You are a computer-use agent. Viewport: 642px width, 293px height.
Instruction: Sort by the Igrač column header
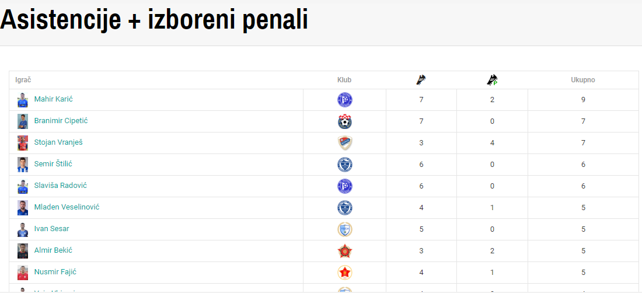click(23, 80)
